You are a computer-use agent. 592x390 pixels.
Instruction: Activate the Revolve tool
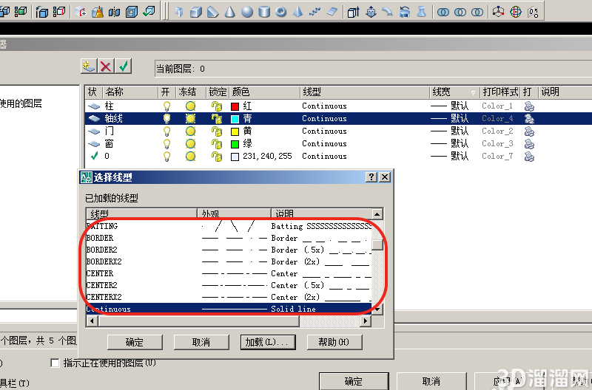click(405, 12)
